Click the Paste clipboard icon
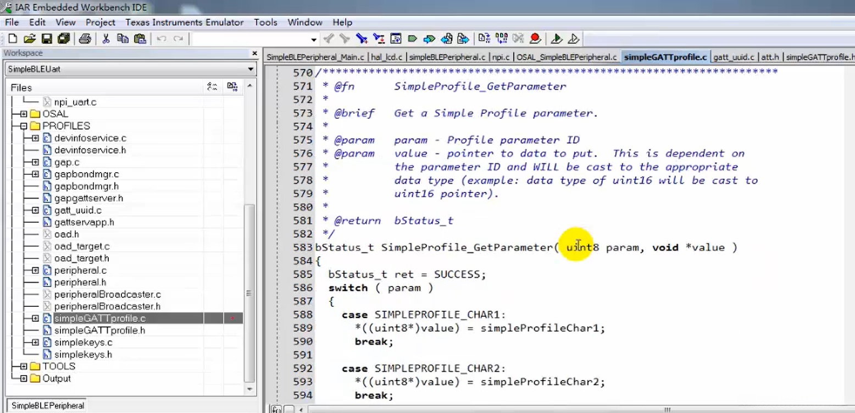Viewport: 855px width, 413px height. tap(140, 38)
